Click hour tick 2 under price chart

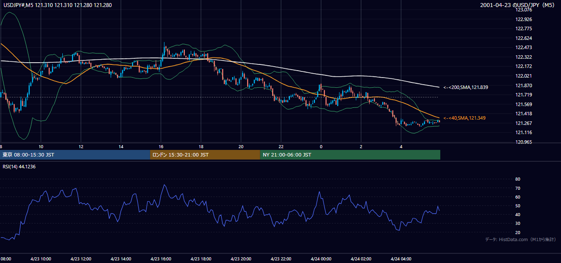361,146
